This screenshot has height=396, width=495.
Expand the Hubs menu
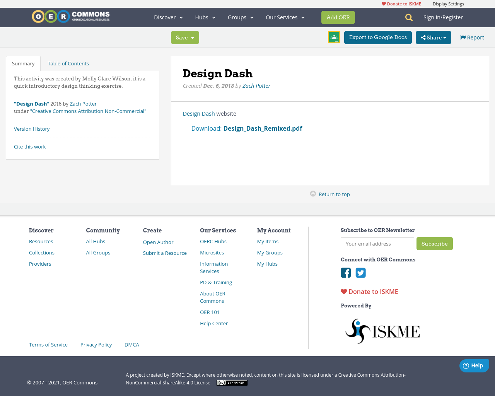pos(205,17)
